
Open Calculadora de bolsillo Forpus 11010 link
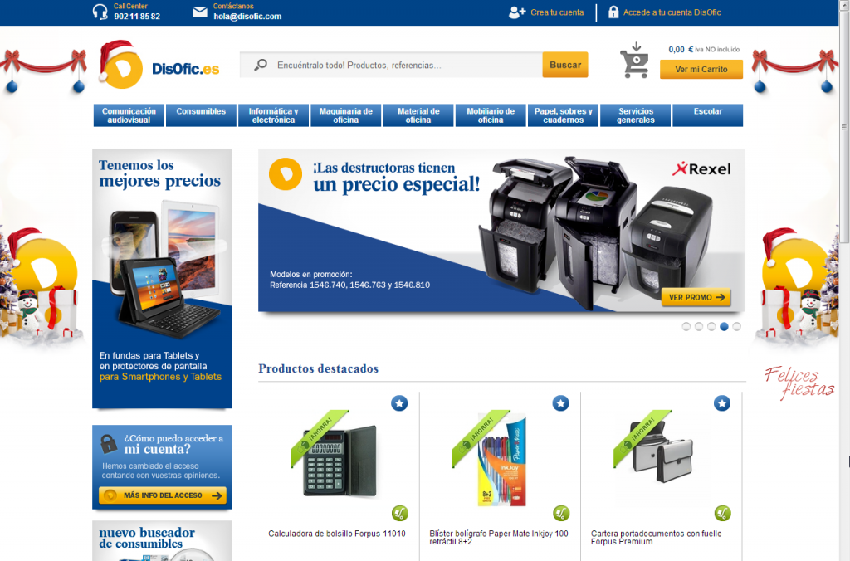337,534
